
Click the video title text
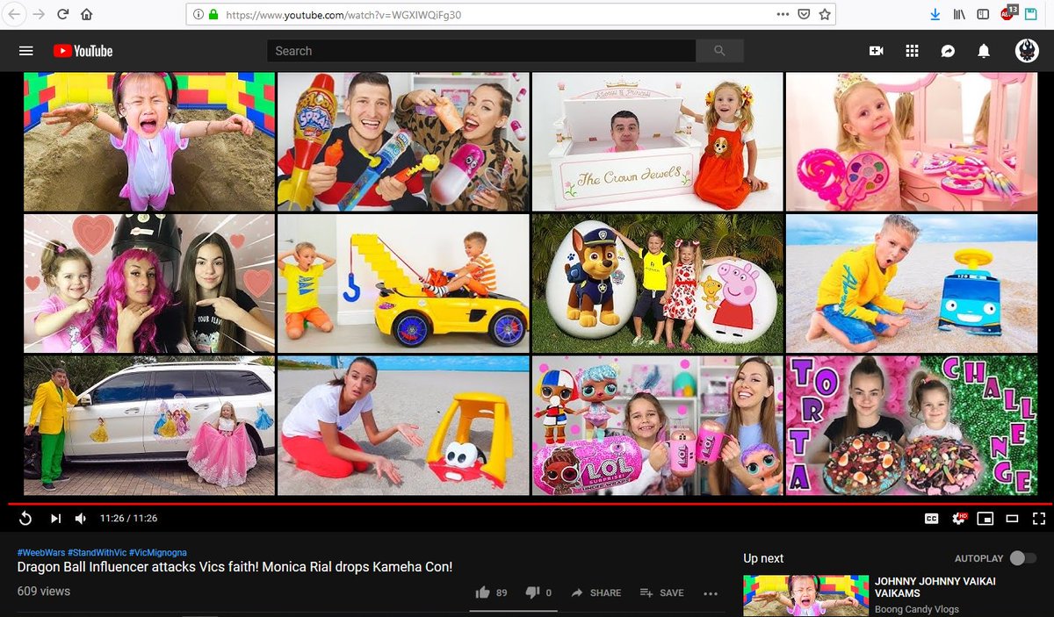tap(235, 567)
